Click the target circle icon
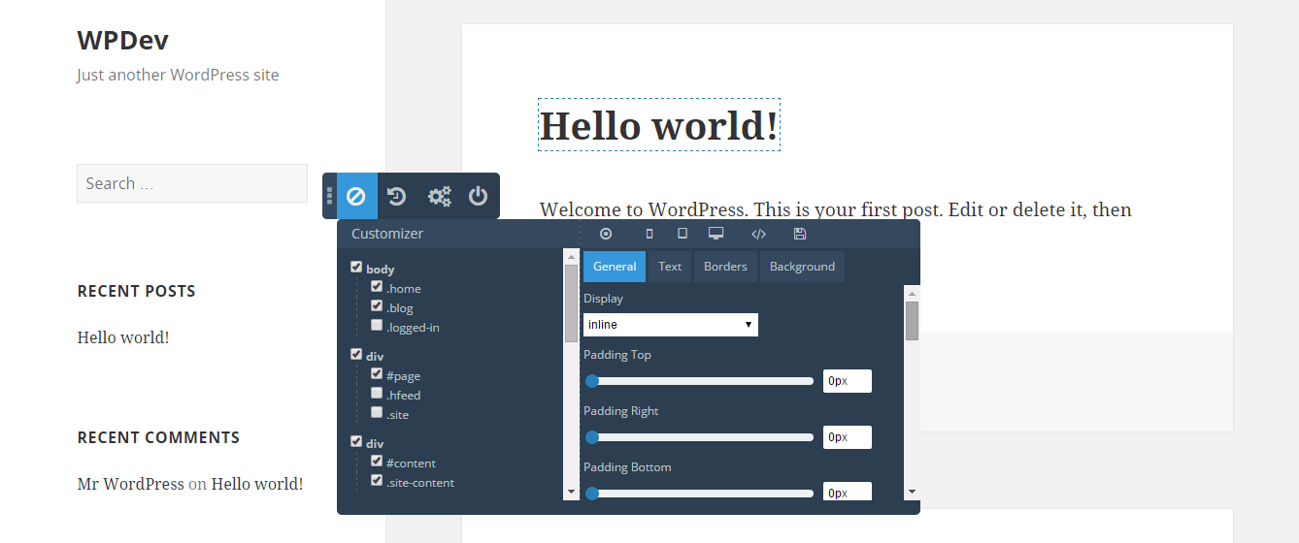Image resolution: width=1299 pixels, height=543 pixels. (x=606, y=234)
